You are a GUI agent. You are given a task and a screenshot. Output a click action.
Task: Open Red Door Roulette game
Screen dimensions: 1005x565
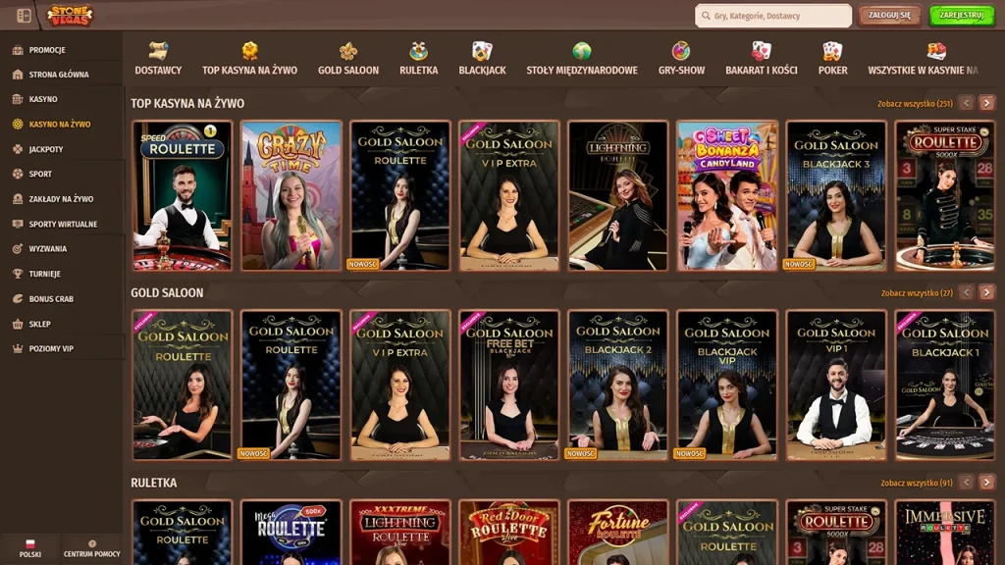click(509, 533)
